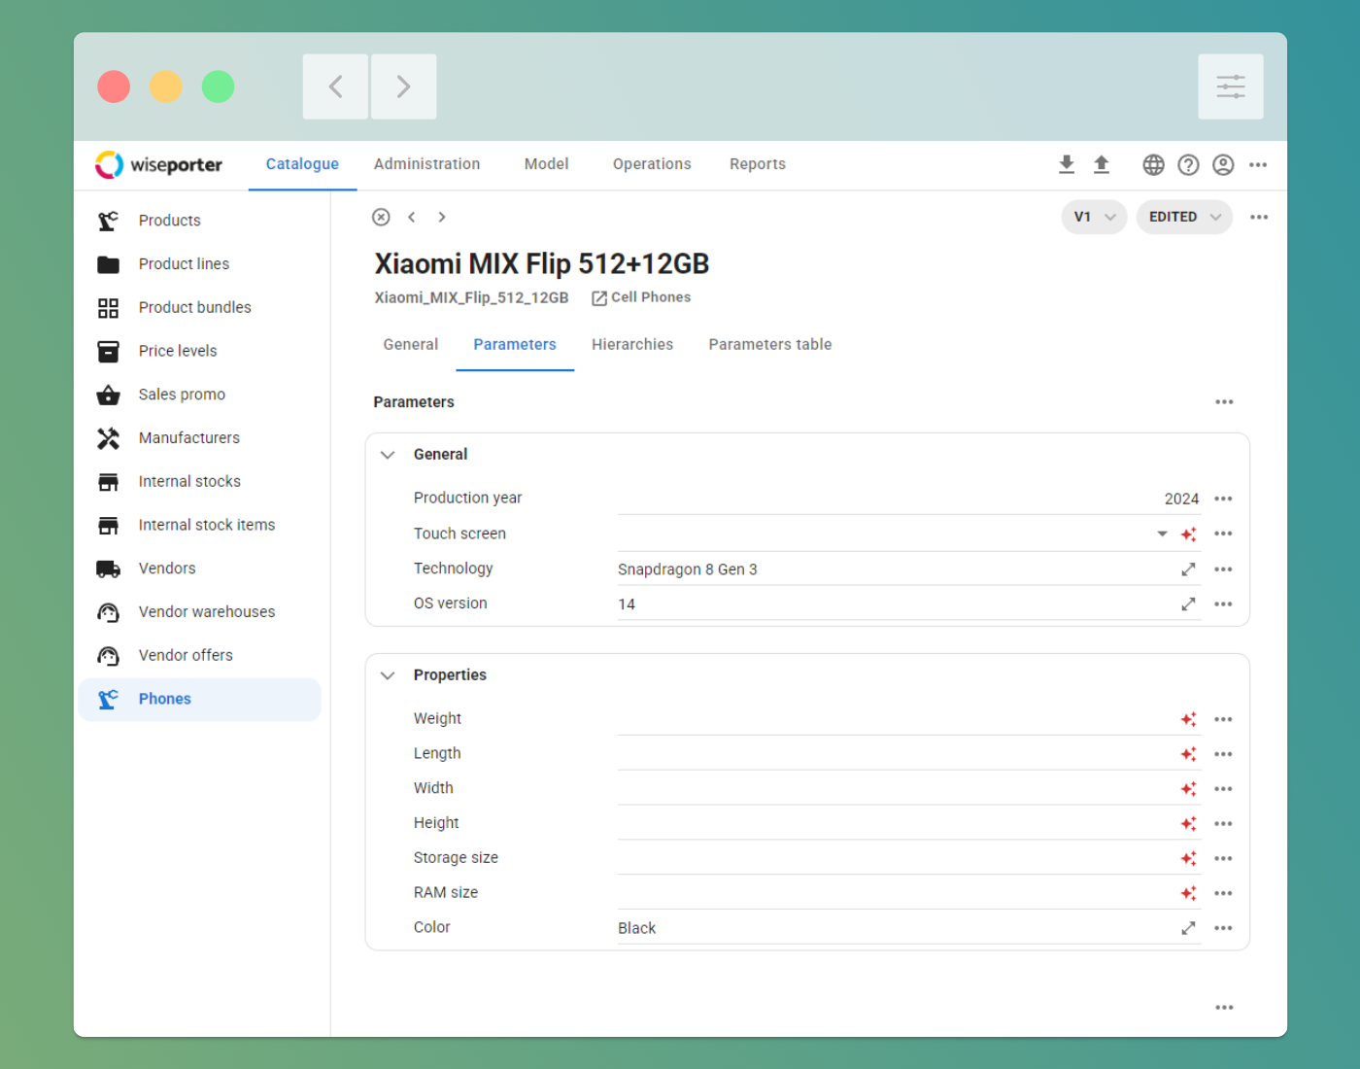1360x1069 pixels.
Task: Switch to the Parameters table tab
Action: pos(770,344)
